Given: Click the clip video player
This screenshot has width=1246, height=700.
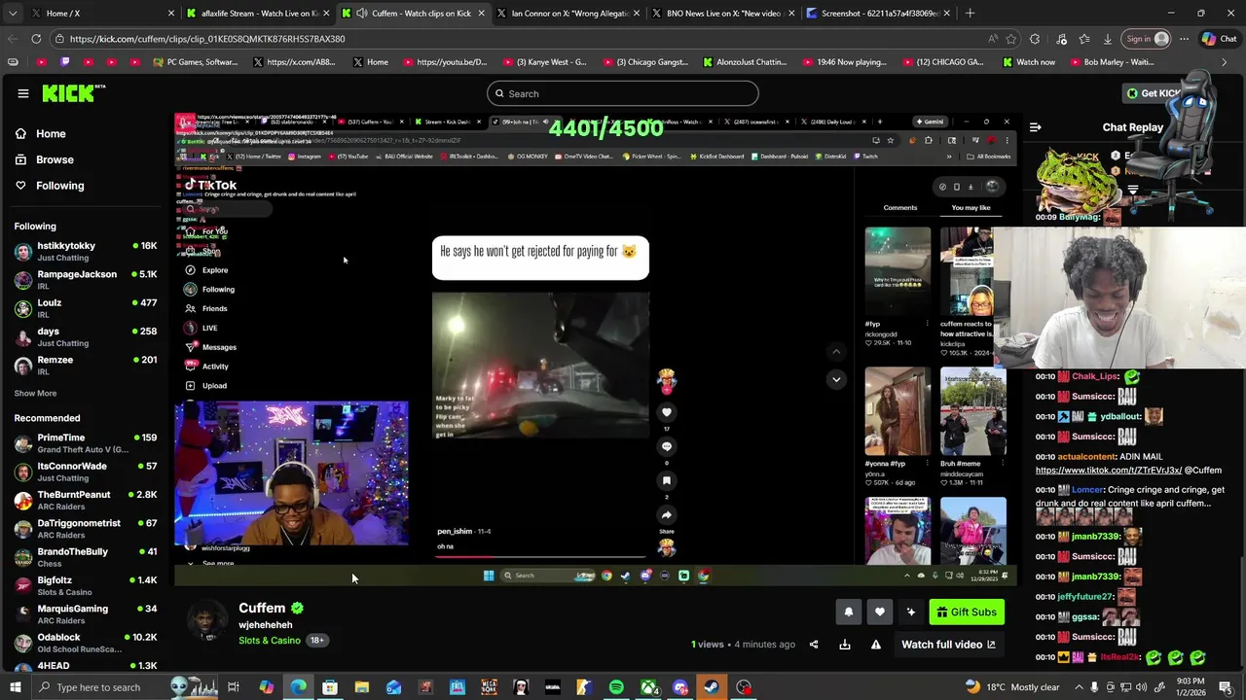Looking at the screenshot, I should [595, 350].
